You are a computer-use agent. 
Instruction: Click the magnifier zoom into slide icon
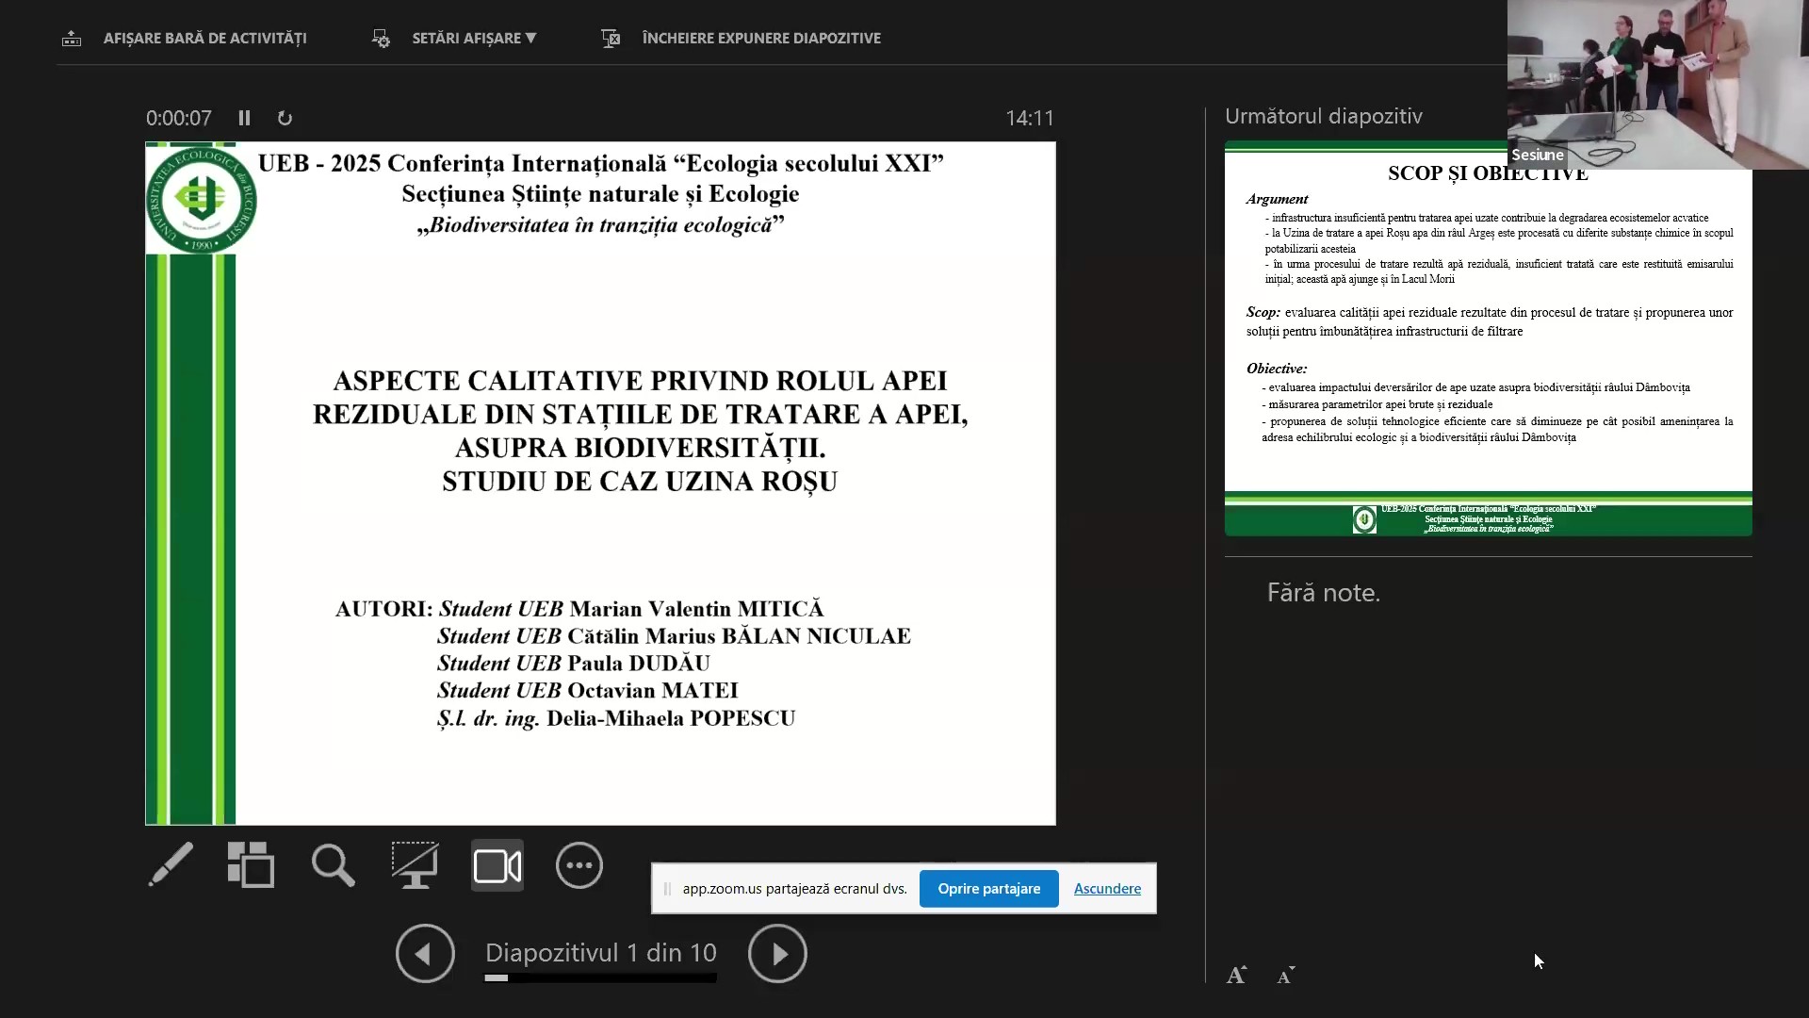(333, 864)
